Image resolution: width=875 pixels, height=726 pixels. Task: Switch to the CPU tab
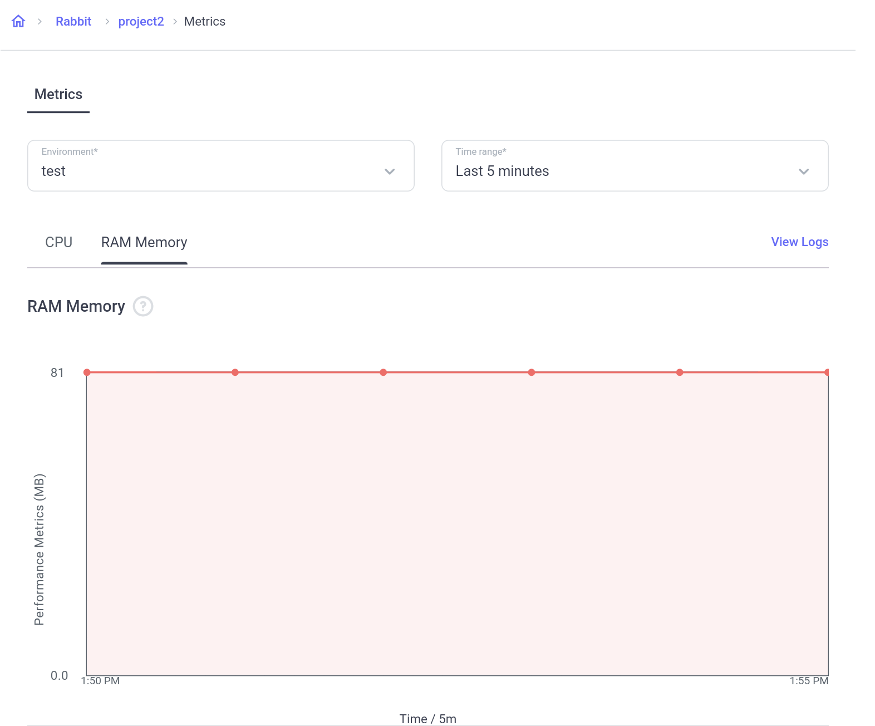pyautogui.click(x=58, y=242)
